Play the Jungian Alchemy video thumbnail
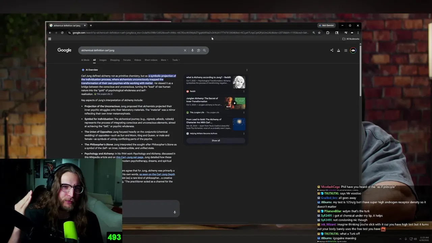Screen dimensions: 432x243 [x=235, y=103]
